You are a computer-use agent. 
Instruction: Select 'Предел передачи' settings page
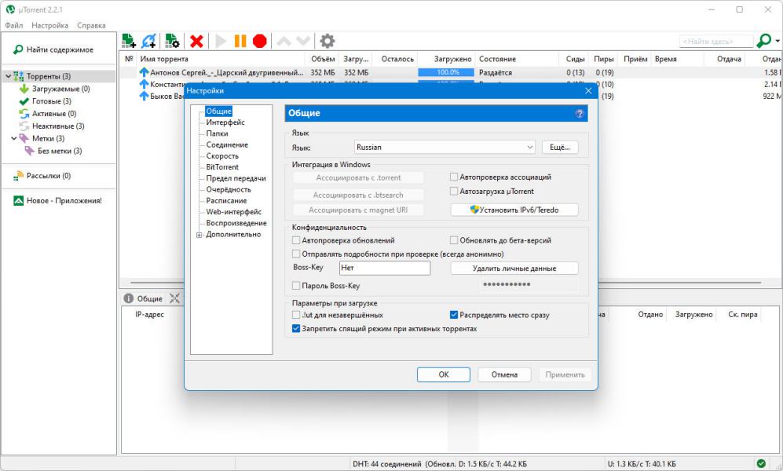tap(236, 178)
